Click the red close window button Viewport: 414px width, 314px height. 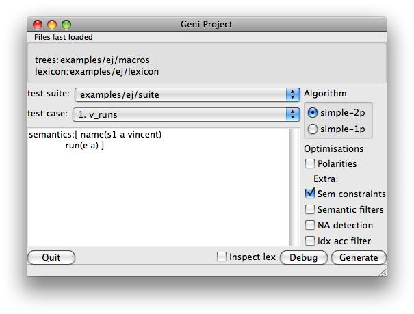[38, 25]
